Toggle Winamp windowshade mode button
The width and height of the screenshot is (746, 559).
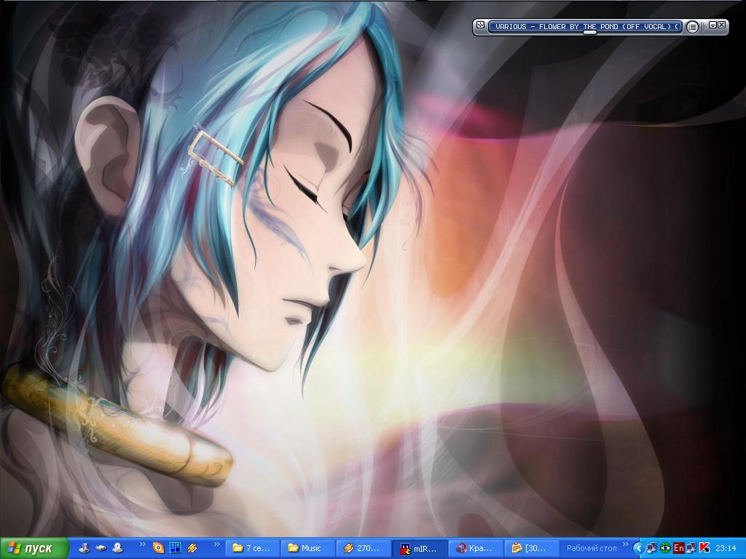[x=712, y=25]
